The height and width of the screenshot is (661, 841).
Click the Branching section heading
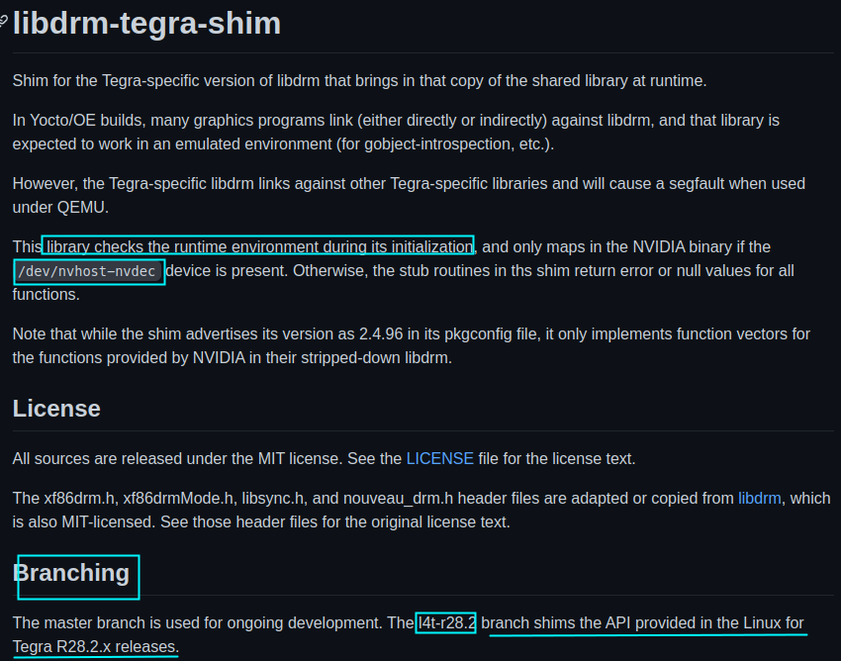[x=71, y=573]
